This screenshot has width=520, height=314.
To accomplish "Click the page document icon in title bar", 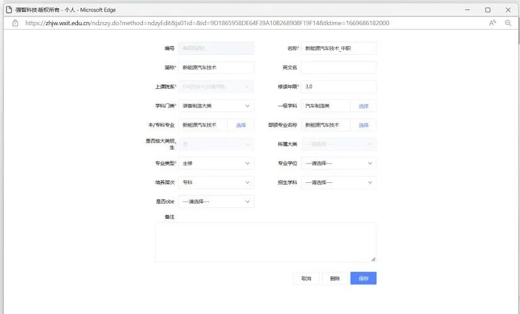I will click(9, 9).
